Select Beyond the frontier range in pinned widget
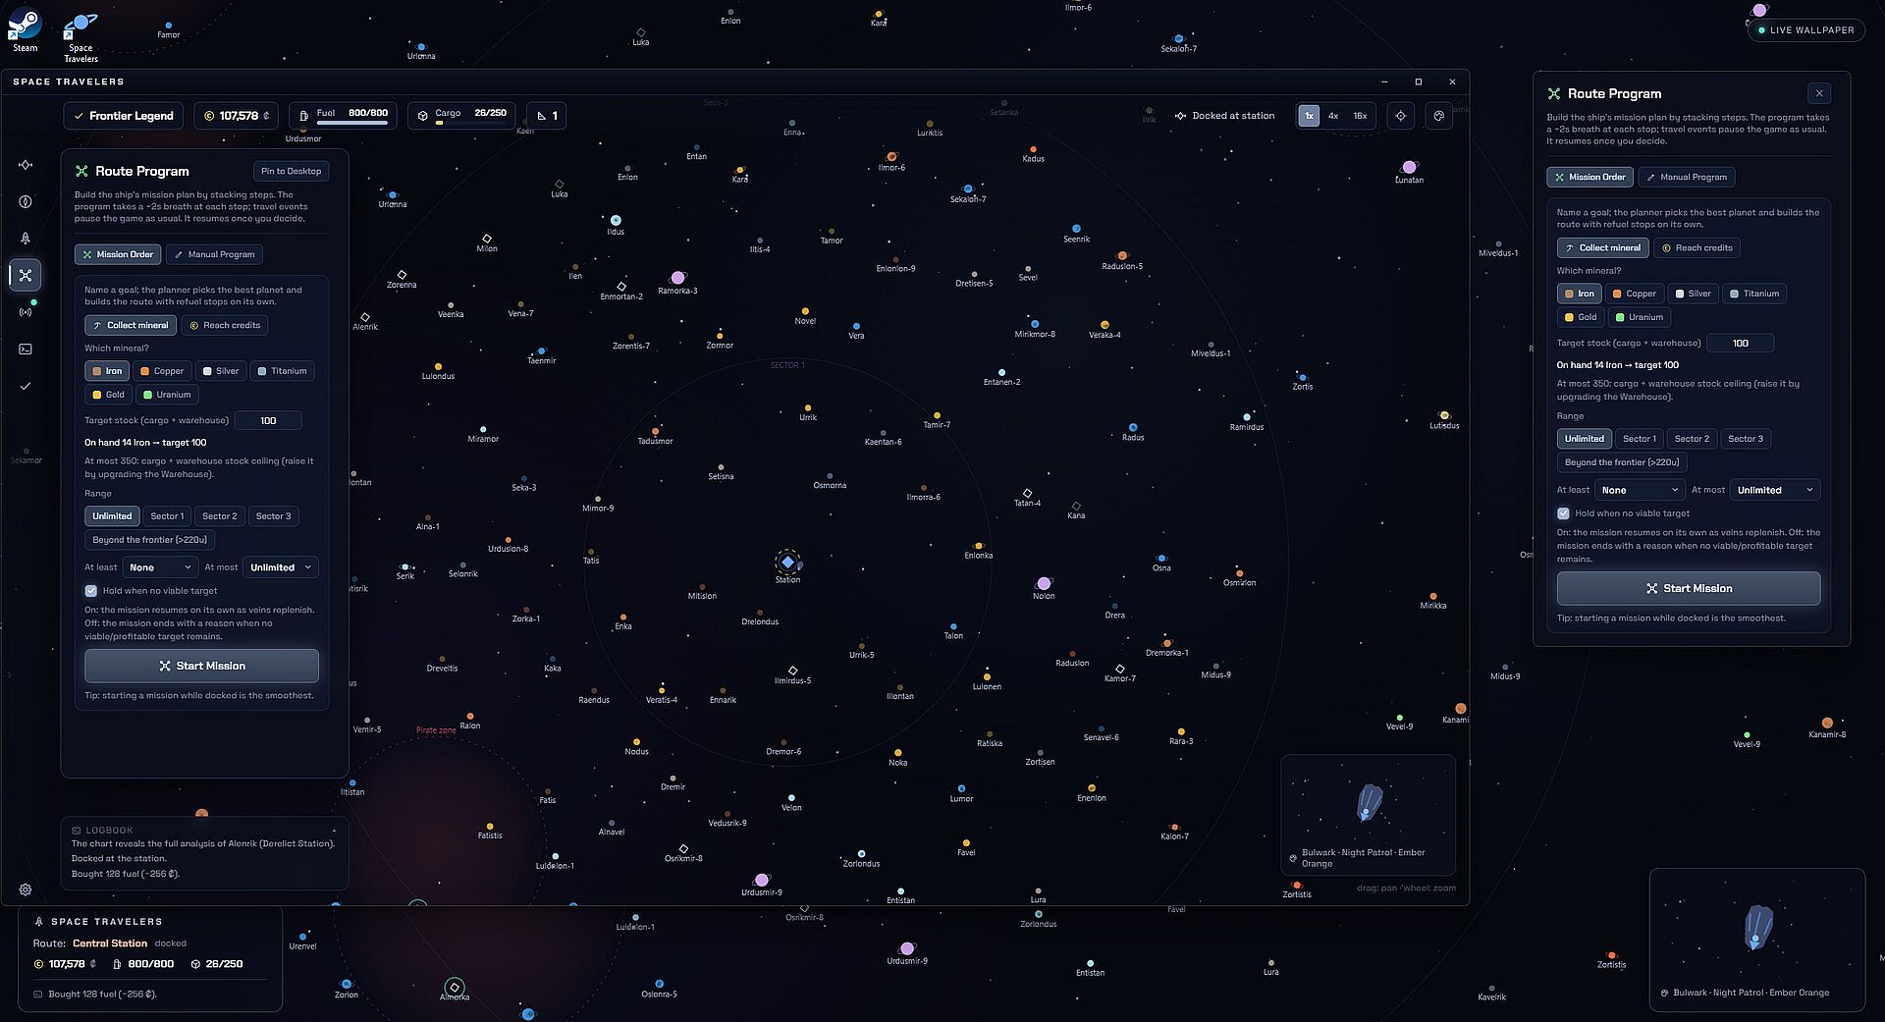Viewport: 1885px width, 1022px height. pyautogui.click(x=1622, y=462)
